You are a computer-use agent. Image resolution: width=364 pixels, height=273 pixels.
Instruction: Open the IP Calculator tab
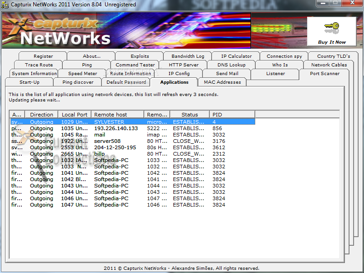(x=236, y=56)
